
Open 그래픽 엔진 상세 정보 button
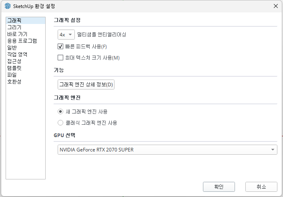point(86,84)
